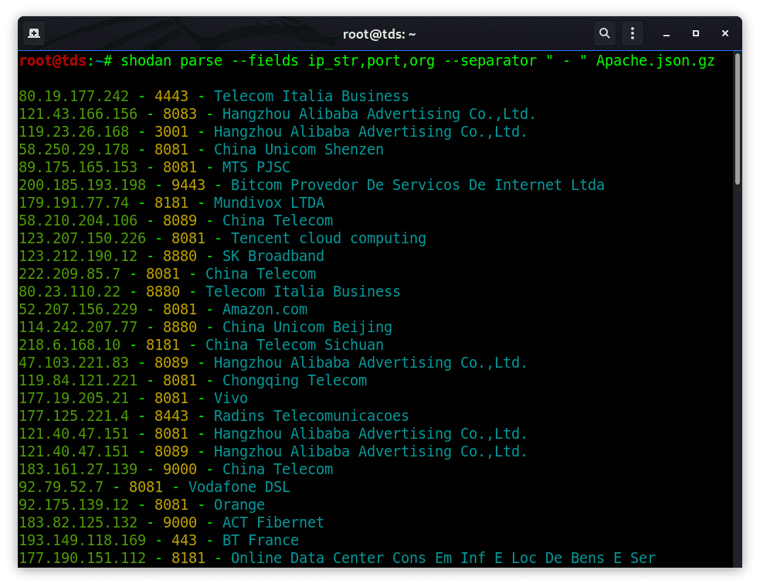Click China Unicom Shenzen text

tap(299, 150)
